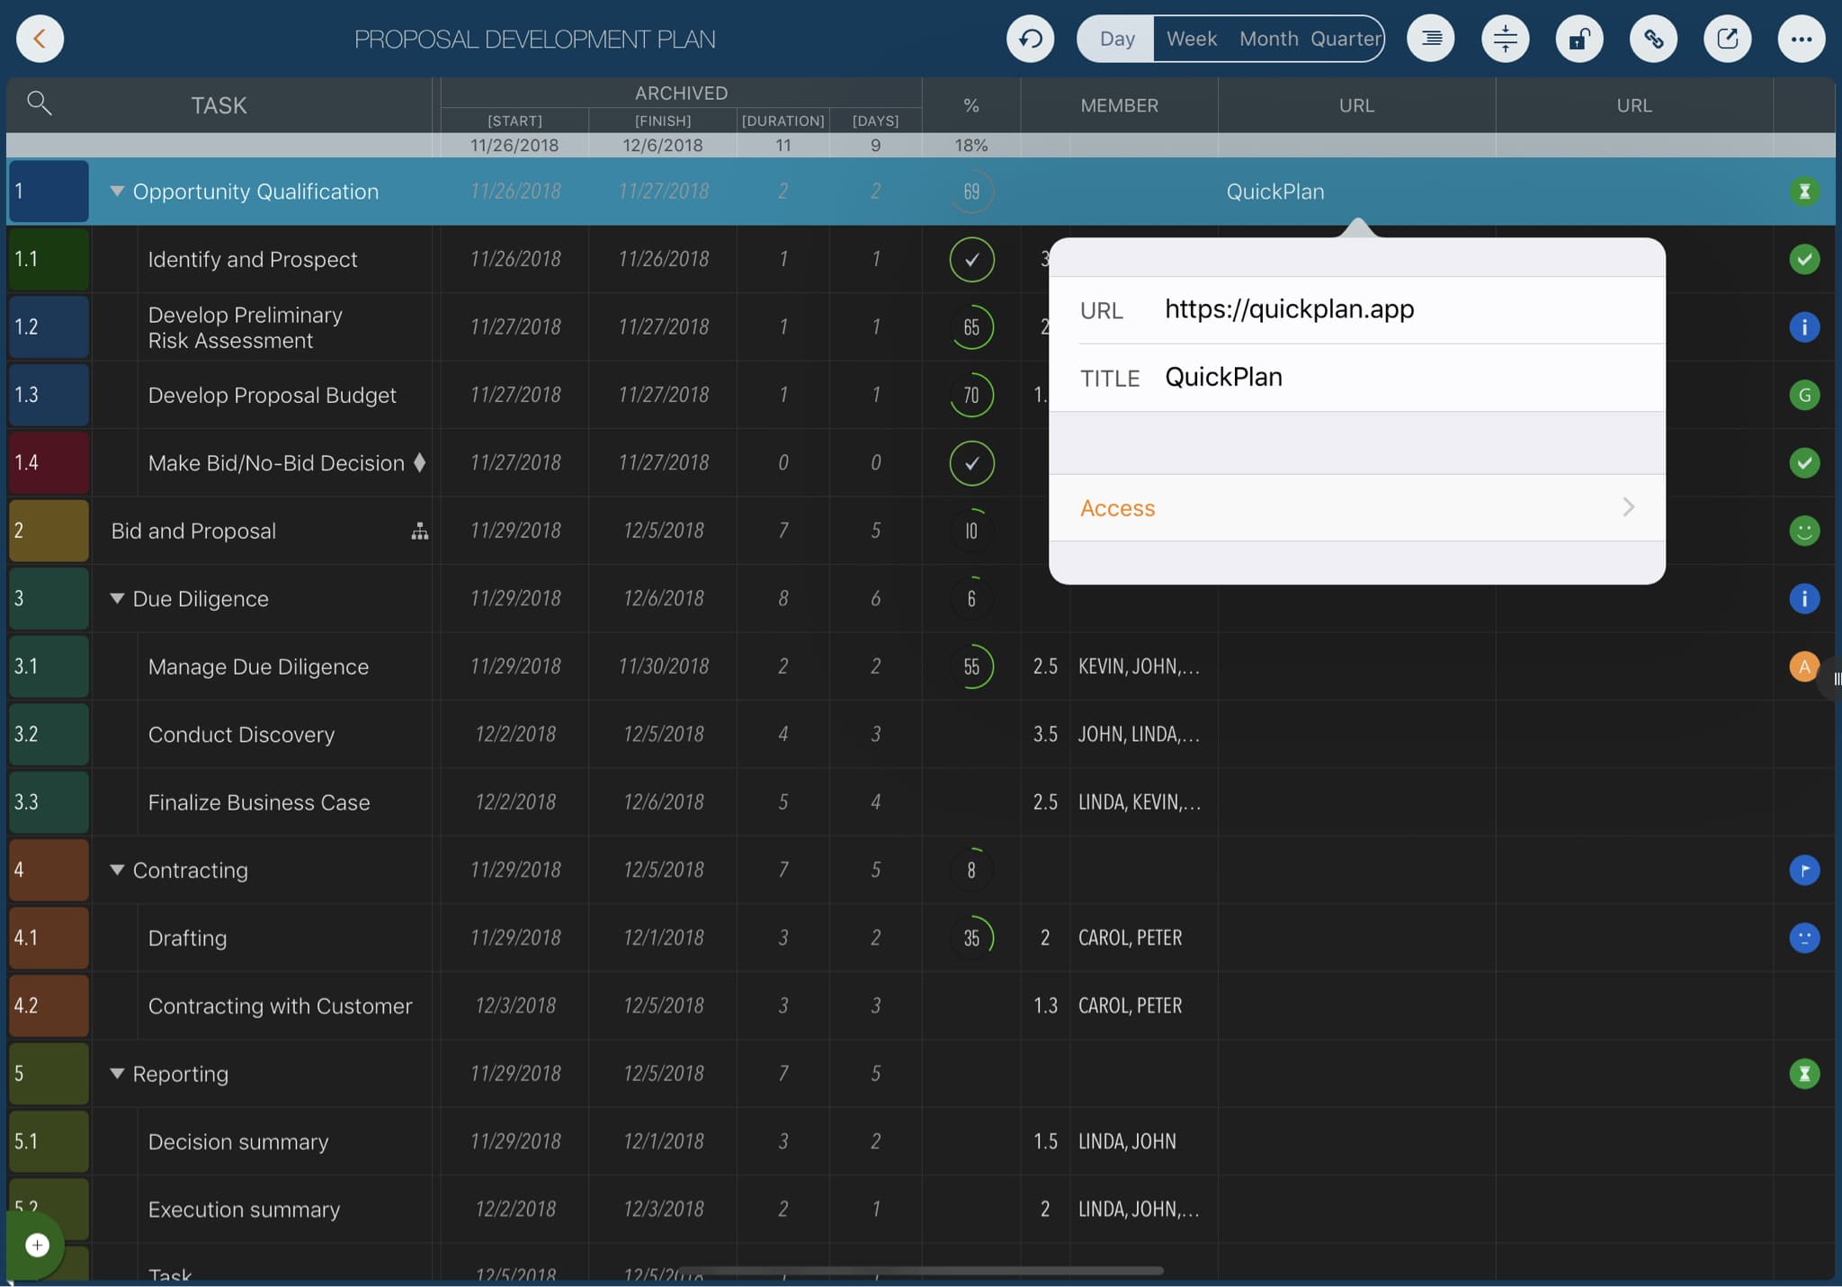The height and width of the screenshot is (1287, 1842).
Task: Click the link chain icon
Action: 1653,39
